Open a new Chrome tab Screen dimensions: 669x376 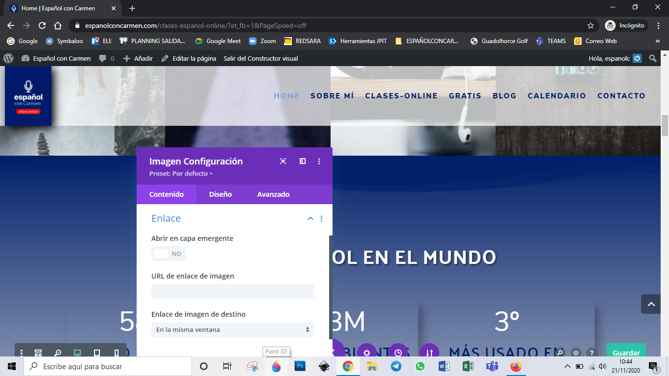(x=132, y=8)
